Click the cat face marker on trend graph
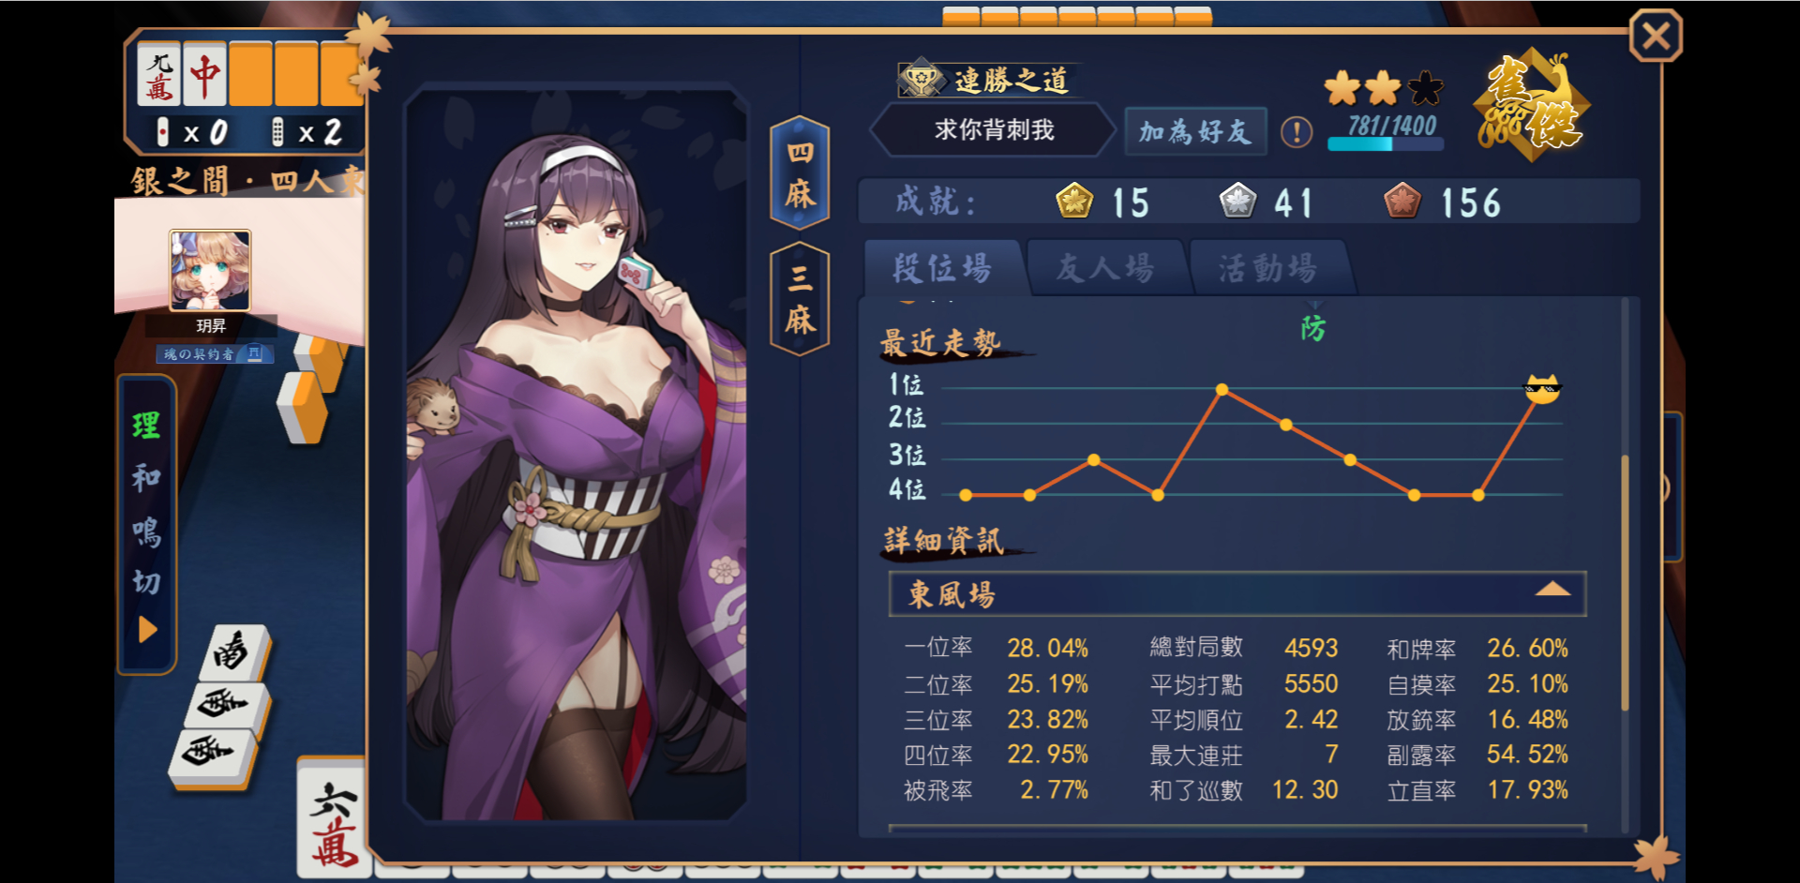This screenshot has width=1800, height=883. click(1542, 388)
